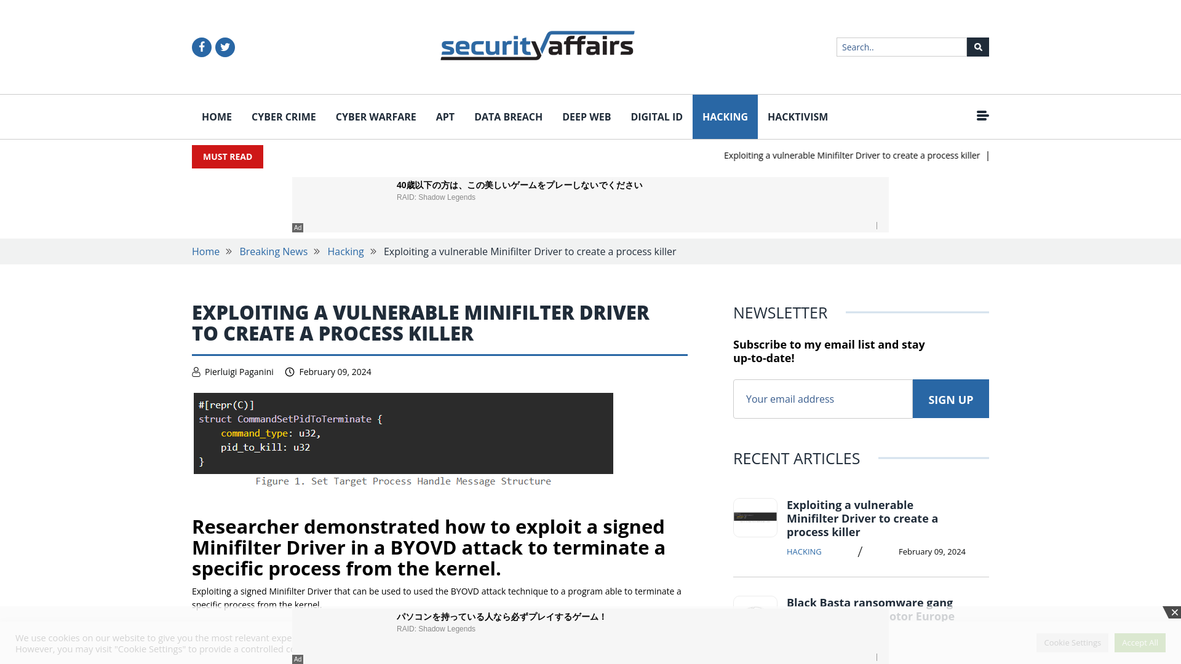Click the calendar date icon
The image size is (1181, 664).
(290, 372)
